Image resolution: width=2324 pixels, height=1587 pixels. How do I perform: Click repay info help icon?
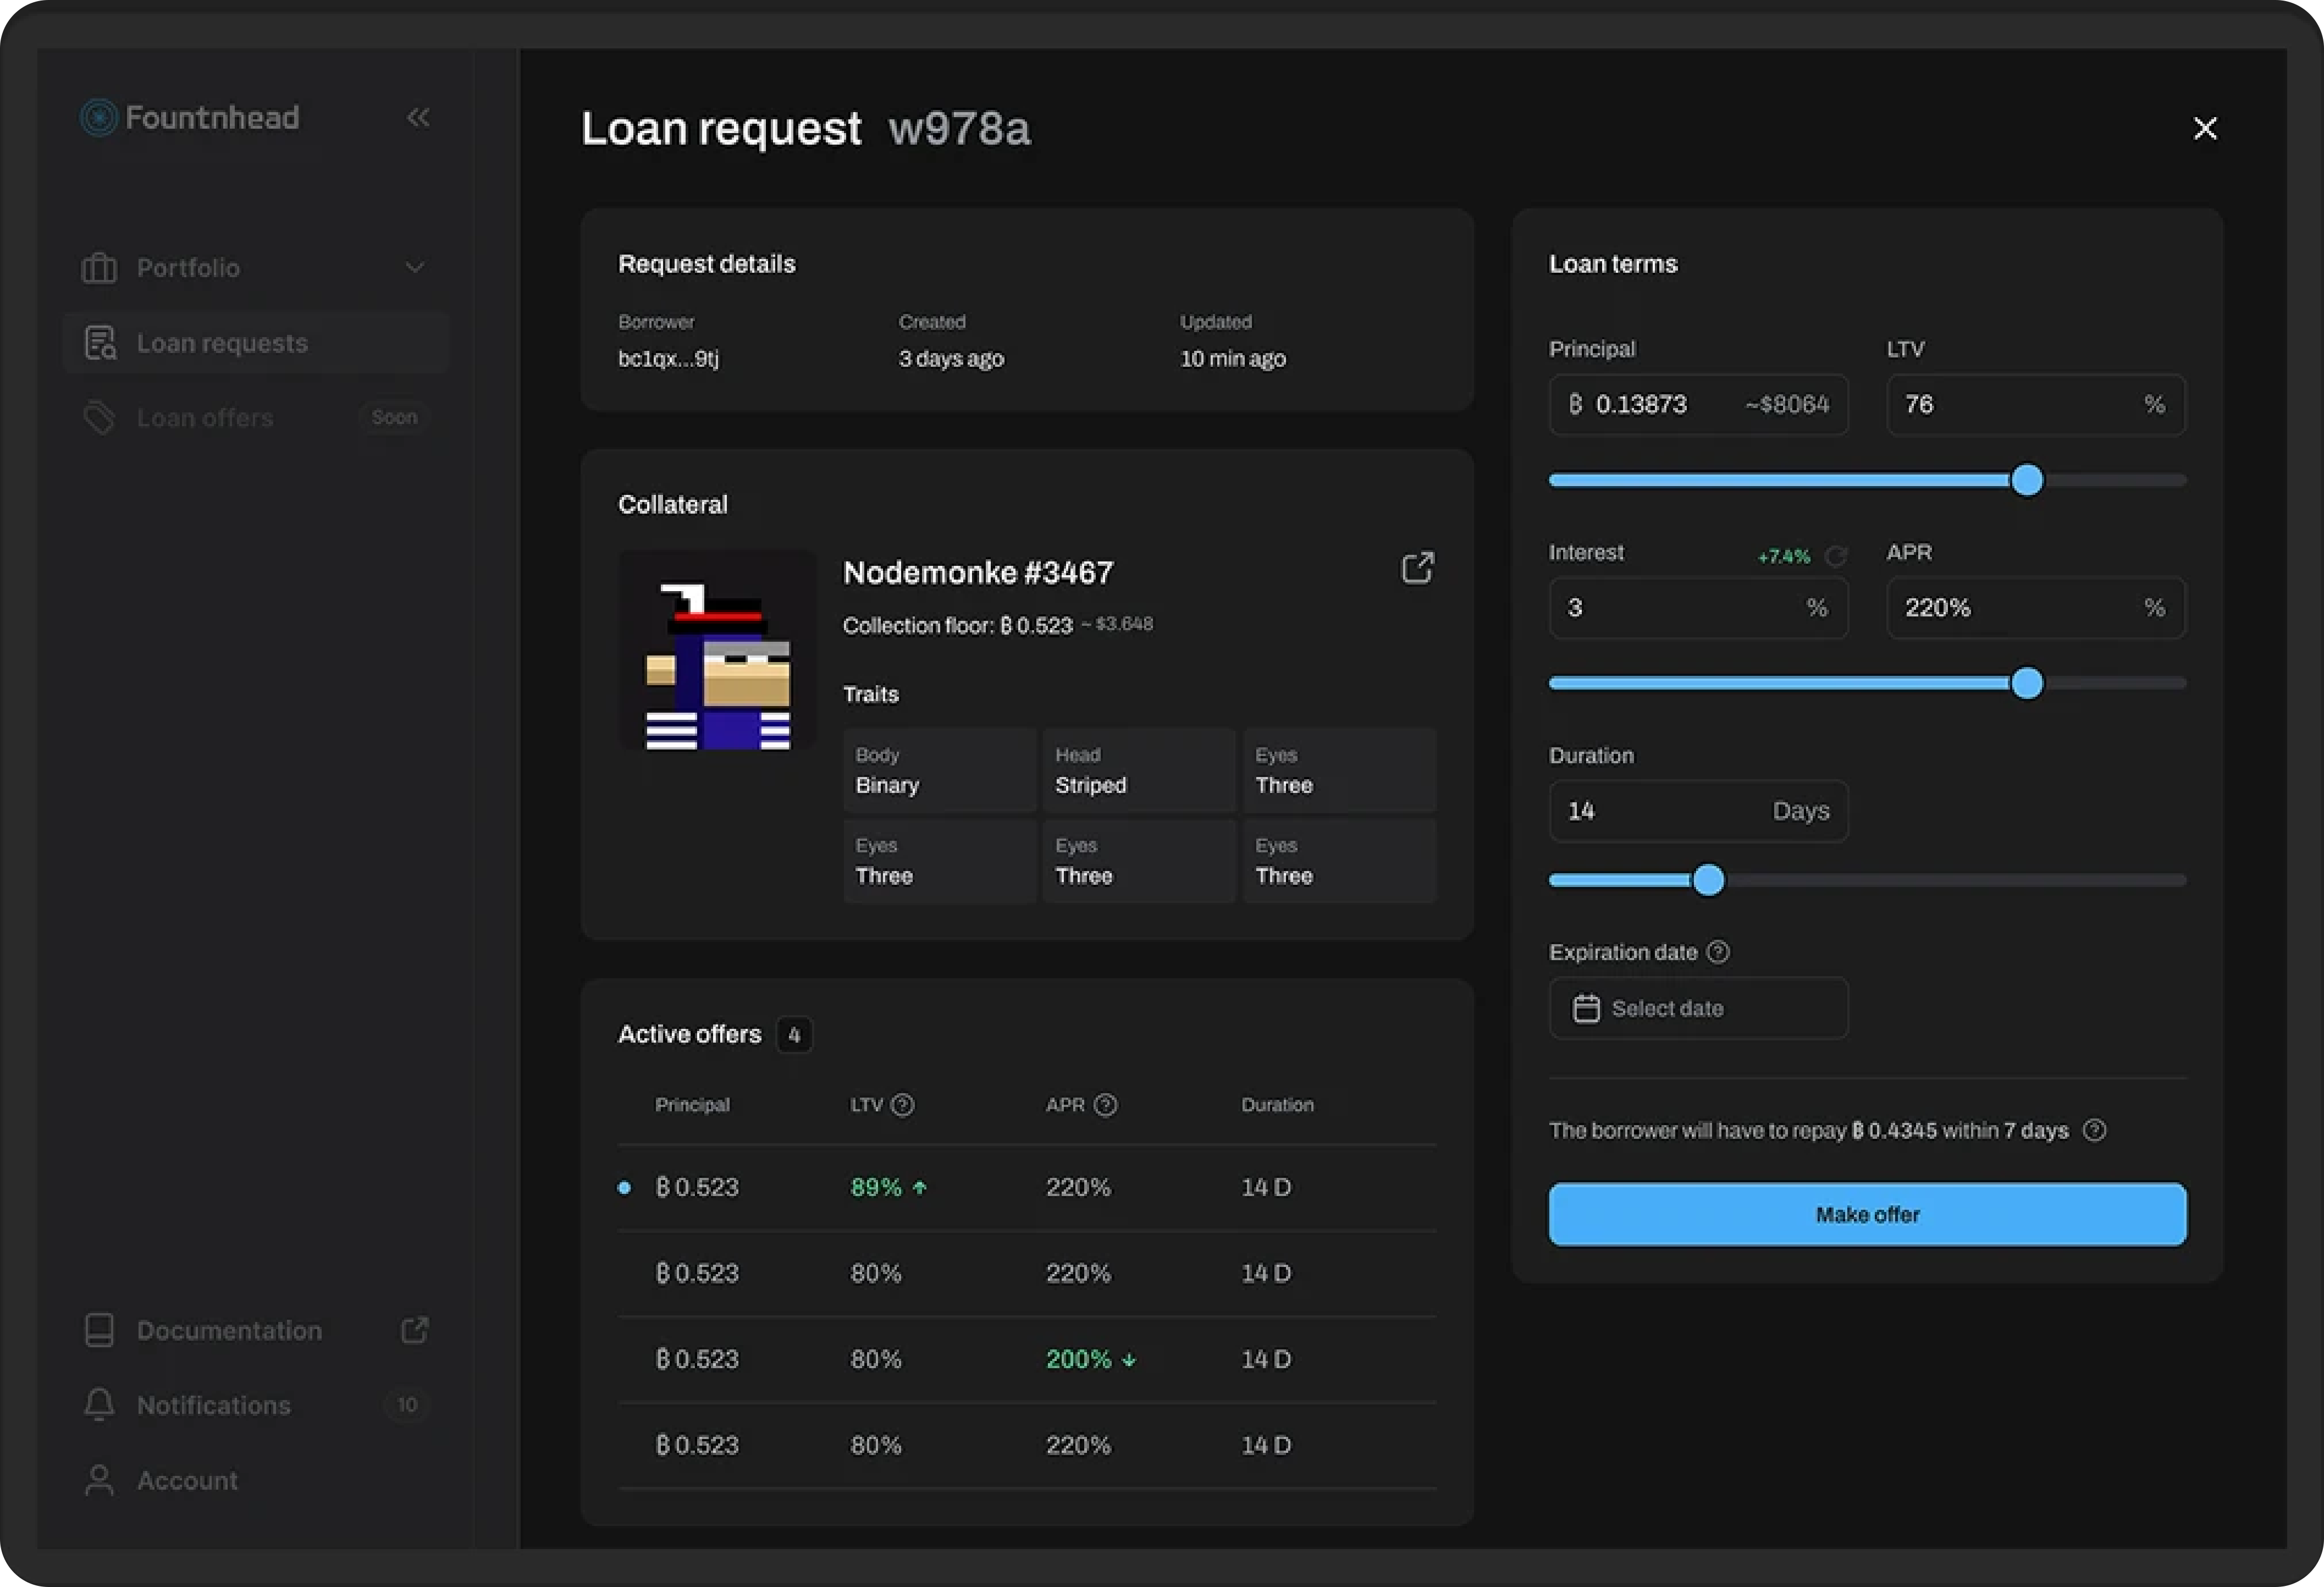(2094, 1130)
